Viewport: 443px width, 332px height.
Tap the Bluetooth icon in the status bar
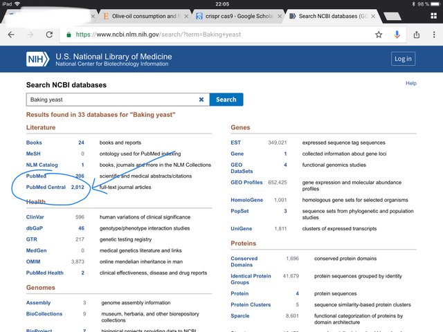click(413, 4)
